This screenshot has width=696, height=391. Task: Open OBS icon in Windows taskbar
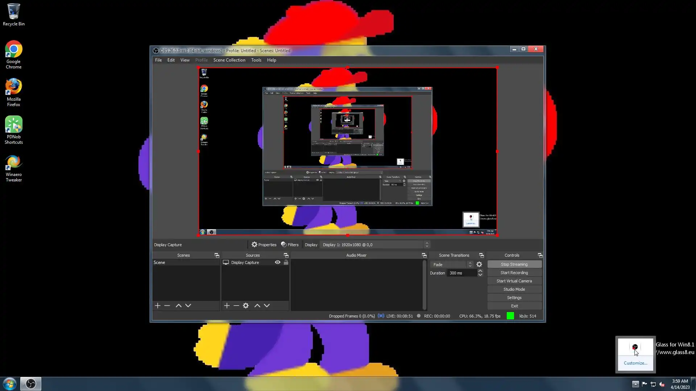click(x=31, y=383)
